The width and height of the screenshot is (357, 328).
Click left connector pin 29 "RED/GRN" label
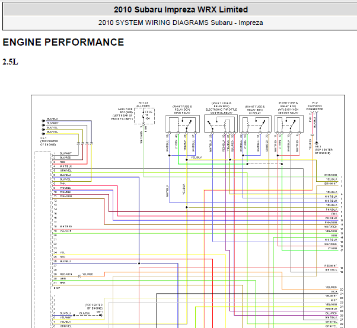point(66,274)
